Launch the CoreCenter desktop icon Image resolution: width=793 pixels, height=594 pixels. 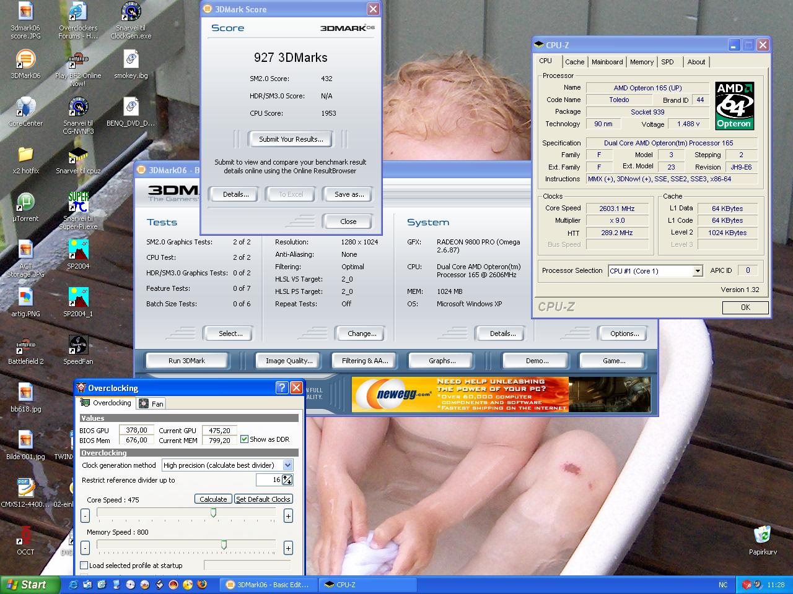pos(25,112)
